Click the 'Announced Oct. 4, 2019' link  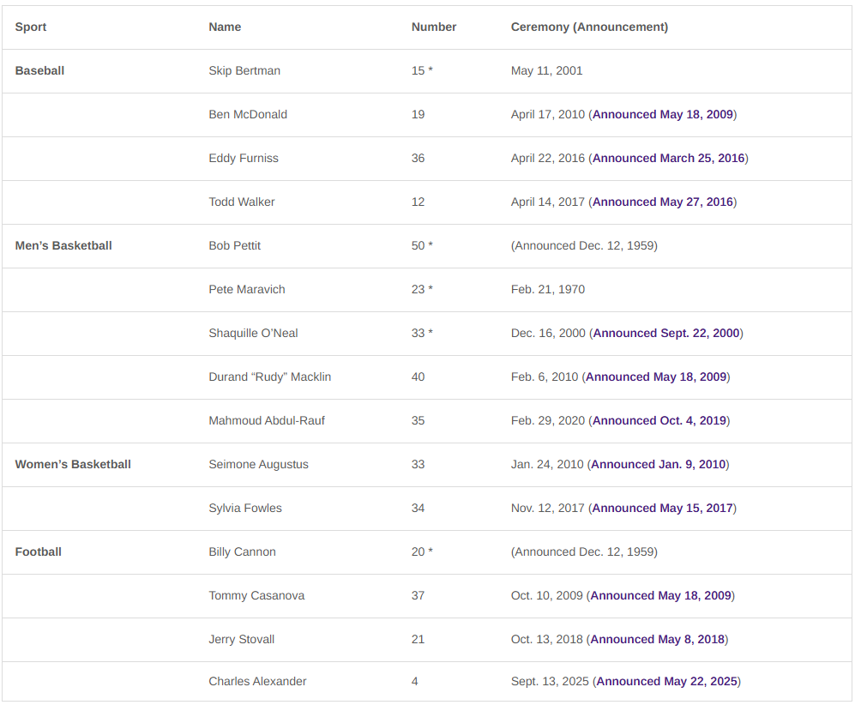click(659, 420)
